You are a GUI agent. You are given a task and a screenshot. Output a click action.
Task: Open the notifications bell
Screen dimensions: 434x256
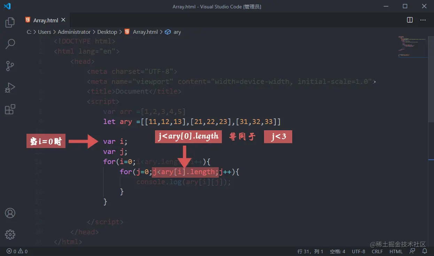click(425, 251)
